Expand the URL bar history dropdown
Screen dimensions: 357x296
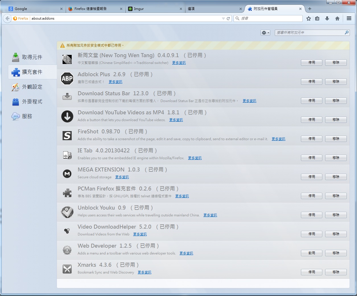click(223, 18)
